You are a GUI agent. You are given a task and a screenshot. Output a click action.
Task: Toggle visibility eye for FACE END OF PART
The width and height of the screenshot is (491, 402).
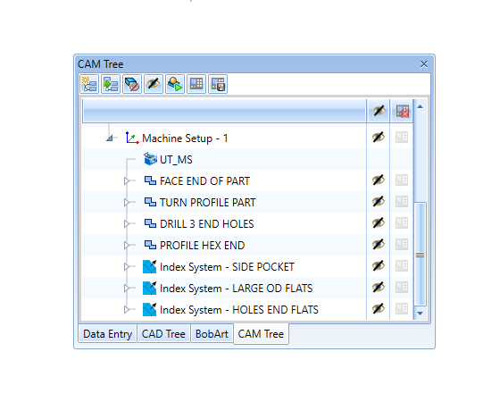click(379, 180)
